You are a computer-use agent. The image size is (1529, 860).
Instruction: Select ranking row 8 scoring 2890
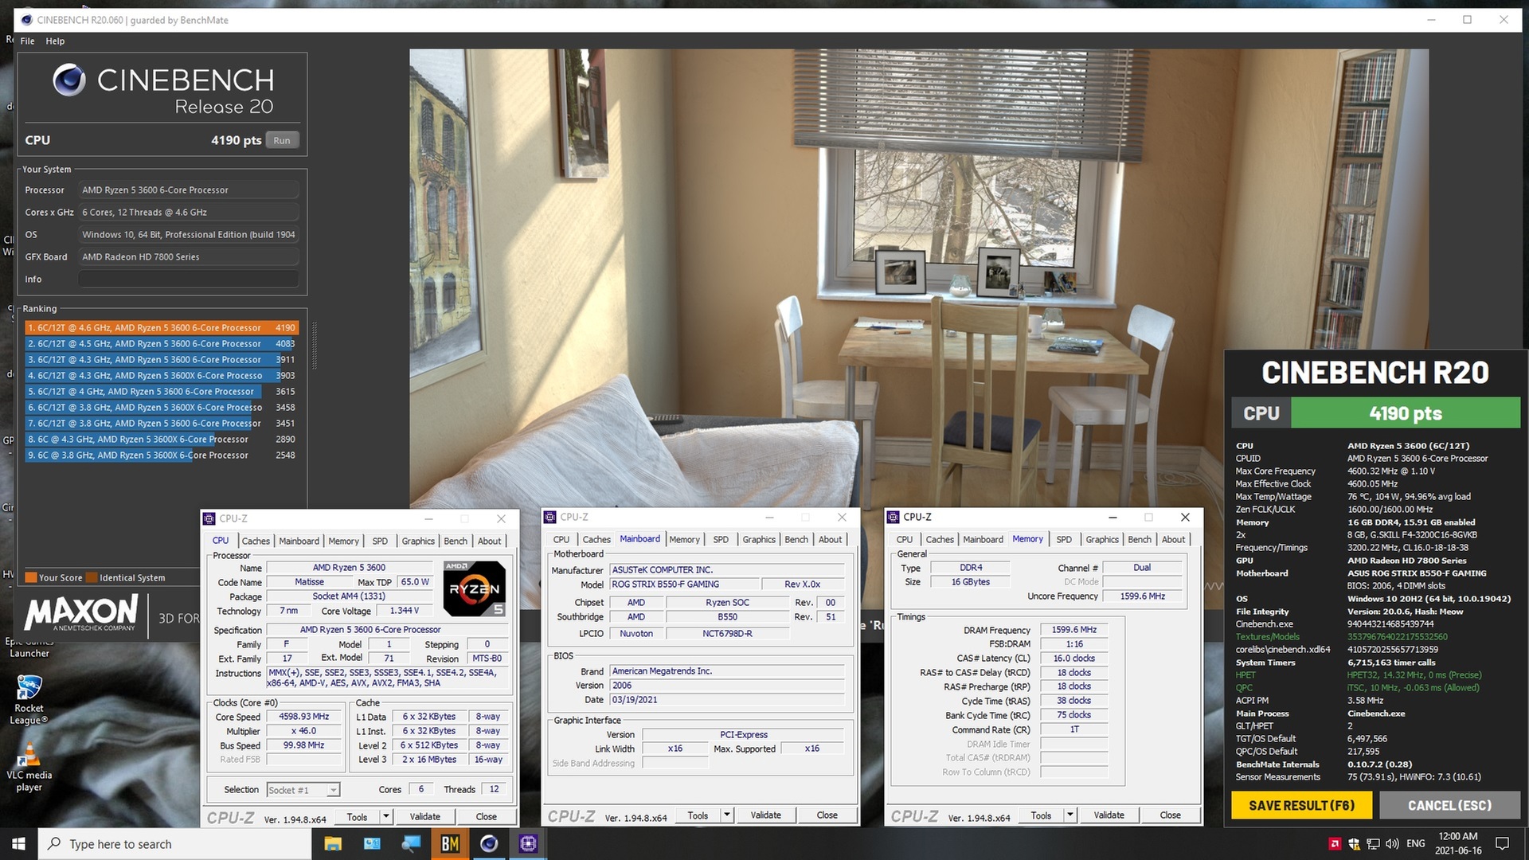pyautogui.click(x=162, y=439)
